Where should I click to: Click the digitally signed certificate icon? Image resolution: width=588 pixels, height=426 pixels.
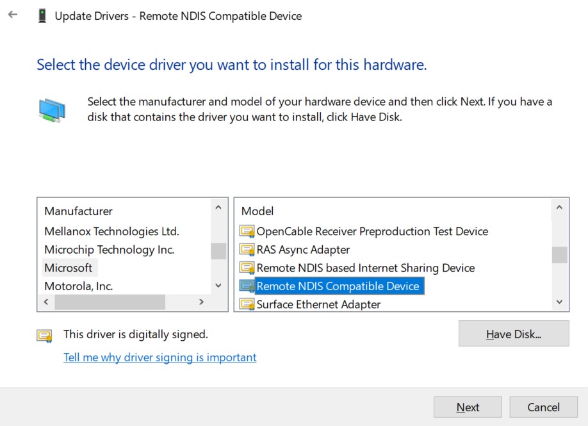(44, 336)
